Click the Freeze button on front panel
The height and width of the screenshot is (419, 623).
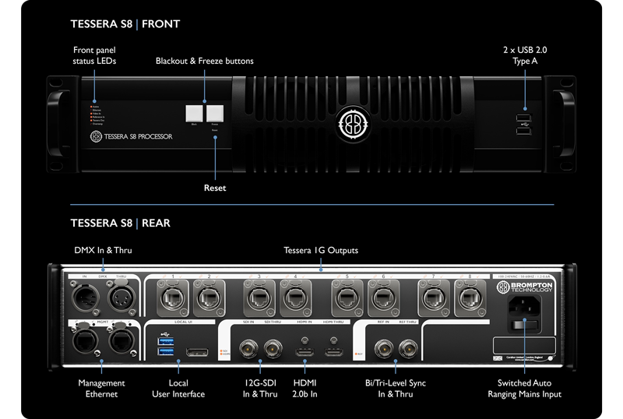[x=215, y=113]
